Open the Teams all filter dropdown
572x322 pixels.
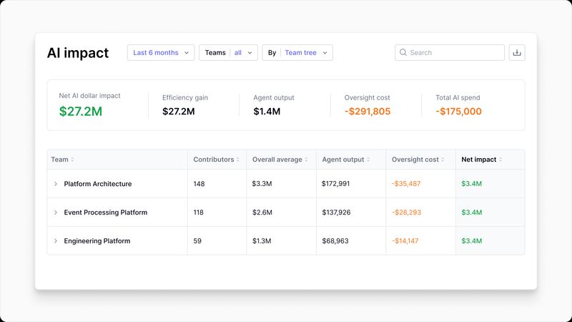[228, 52]
